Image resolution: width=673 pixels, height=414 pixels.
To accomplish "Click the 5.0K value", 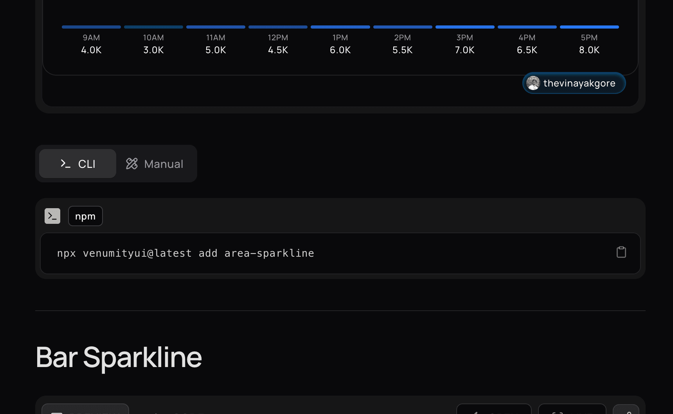I will point(216,50).
